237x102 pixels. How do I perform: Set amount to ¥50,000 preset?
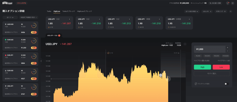click(216, 56)
